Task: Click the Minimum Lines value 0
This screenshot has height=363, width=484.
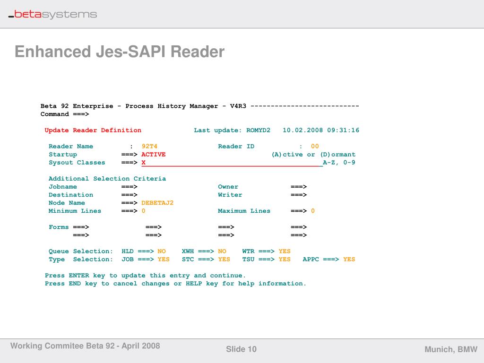Action: point(144,211)
